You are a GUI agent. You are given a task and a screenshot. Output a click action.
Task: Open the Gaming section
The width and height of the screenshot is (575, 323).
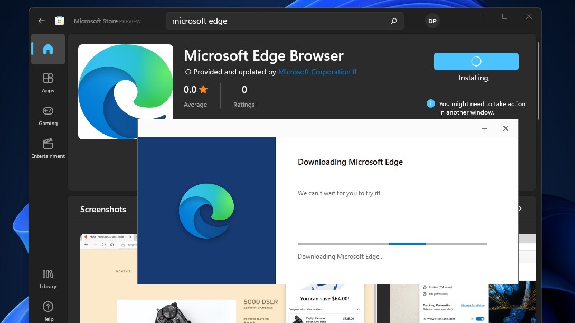pos(48,116)
